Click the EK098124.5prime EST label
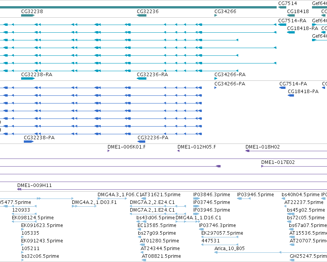 (x=33, y=218)
